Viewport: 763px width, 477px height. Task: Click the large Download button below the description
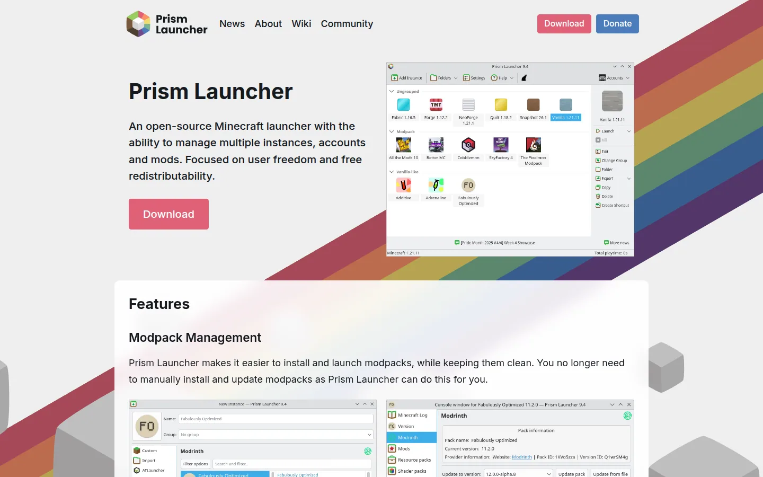(x=168, y=214)
